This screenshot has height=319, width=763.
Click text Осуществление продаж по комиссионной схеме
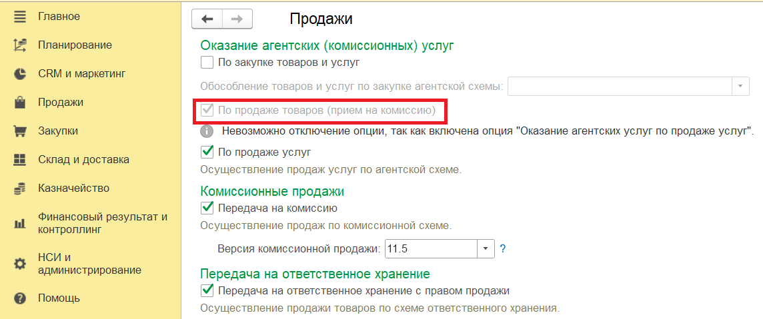coord(326,226)
